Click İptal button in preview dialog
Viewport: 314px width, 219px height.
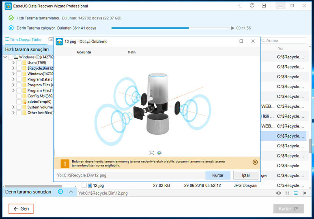[x=246, y=175]
